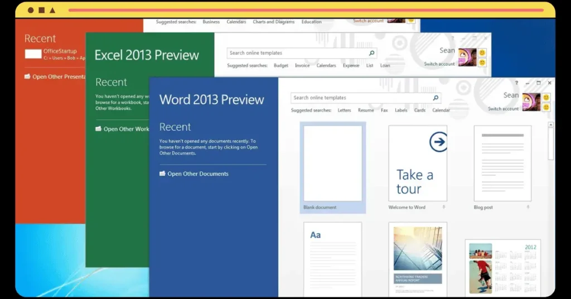Click the arrow circle on Take a tour

point(438,142)
